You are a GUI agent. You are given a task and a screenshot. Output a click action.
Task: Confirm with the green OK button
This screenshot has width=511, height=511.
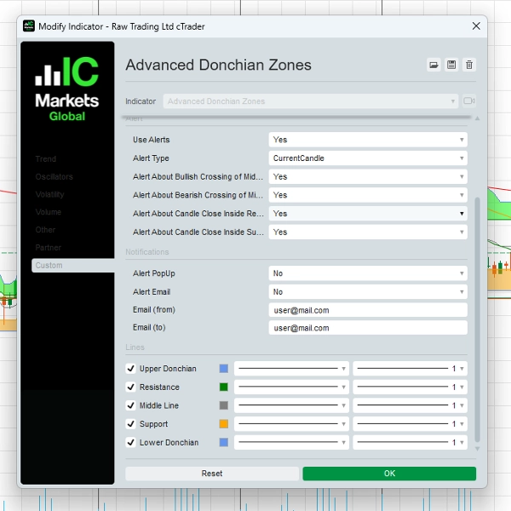click(389, 474)
